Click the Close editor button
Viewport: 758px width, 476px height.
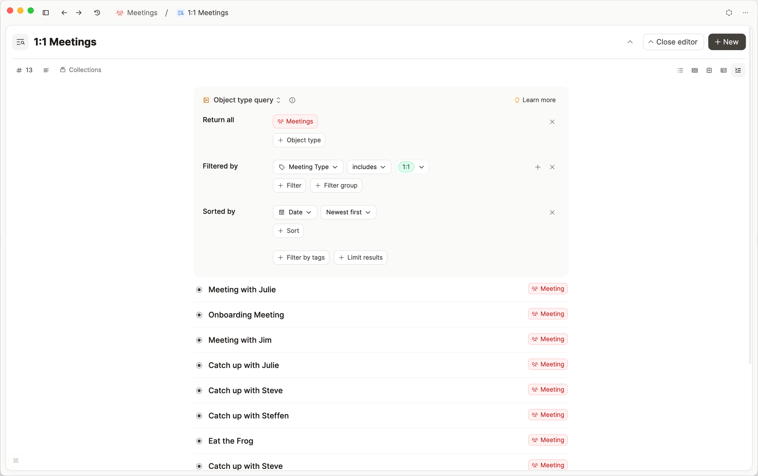click(673, 42)
